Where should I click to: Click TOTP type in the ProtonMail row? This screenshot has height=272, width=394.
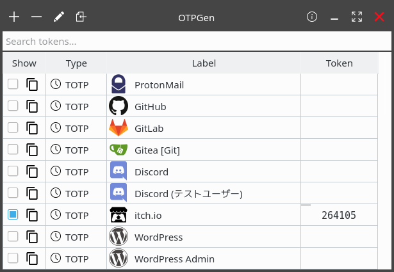pyautogui.click(x=77, y=85)
